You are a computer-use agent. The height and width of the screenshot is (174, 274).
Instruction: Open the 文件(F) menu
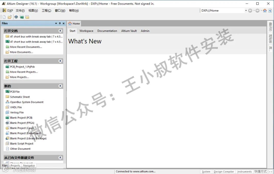pyautogui.click(x=20, y=11)
